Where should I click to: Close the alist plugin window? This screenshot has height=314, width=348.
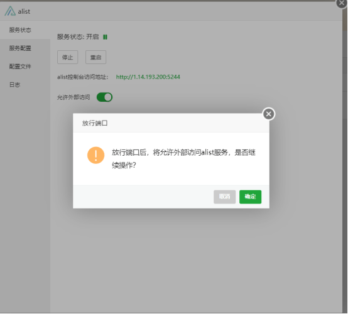tap(342, 3)
